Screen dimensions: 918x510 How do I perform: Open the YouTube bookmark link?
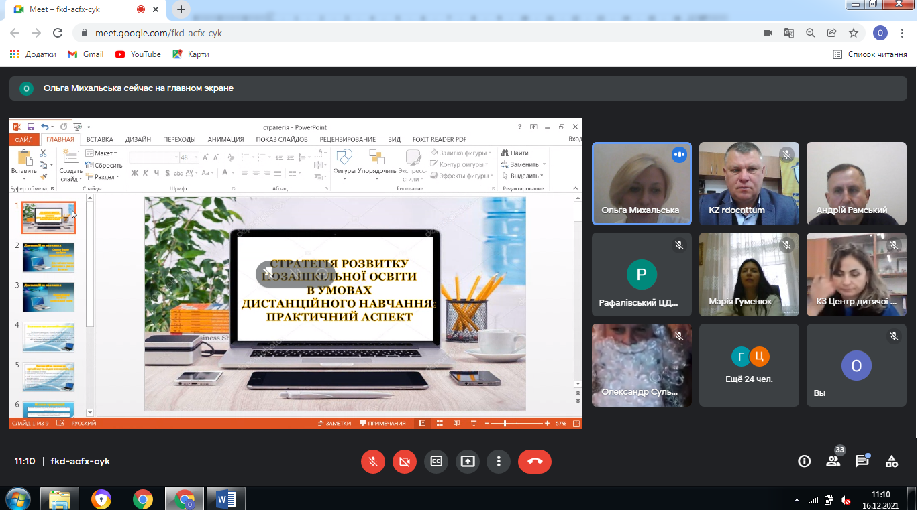click(138, 54)
